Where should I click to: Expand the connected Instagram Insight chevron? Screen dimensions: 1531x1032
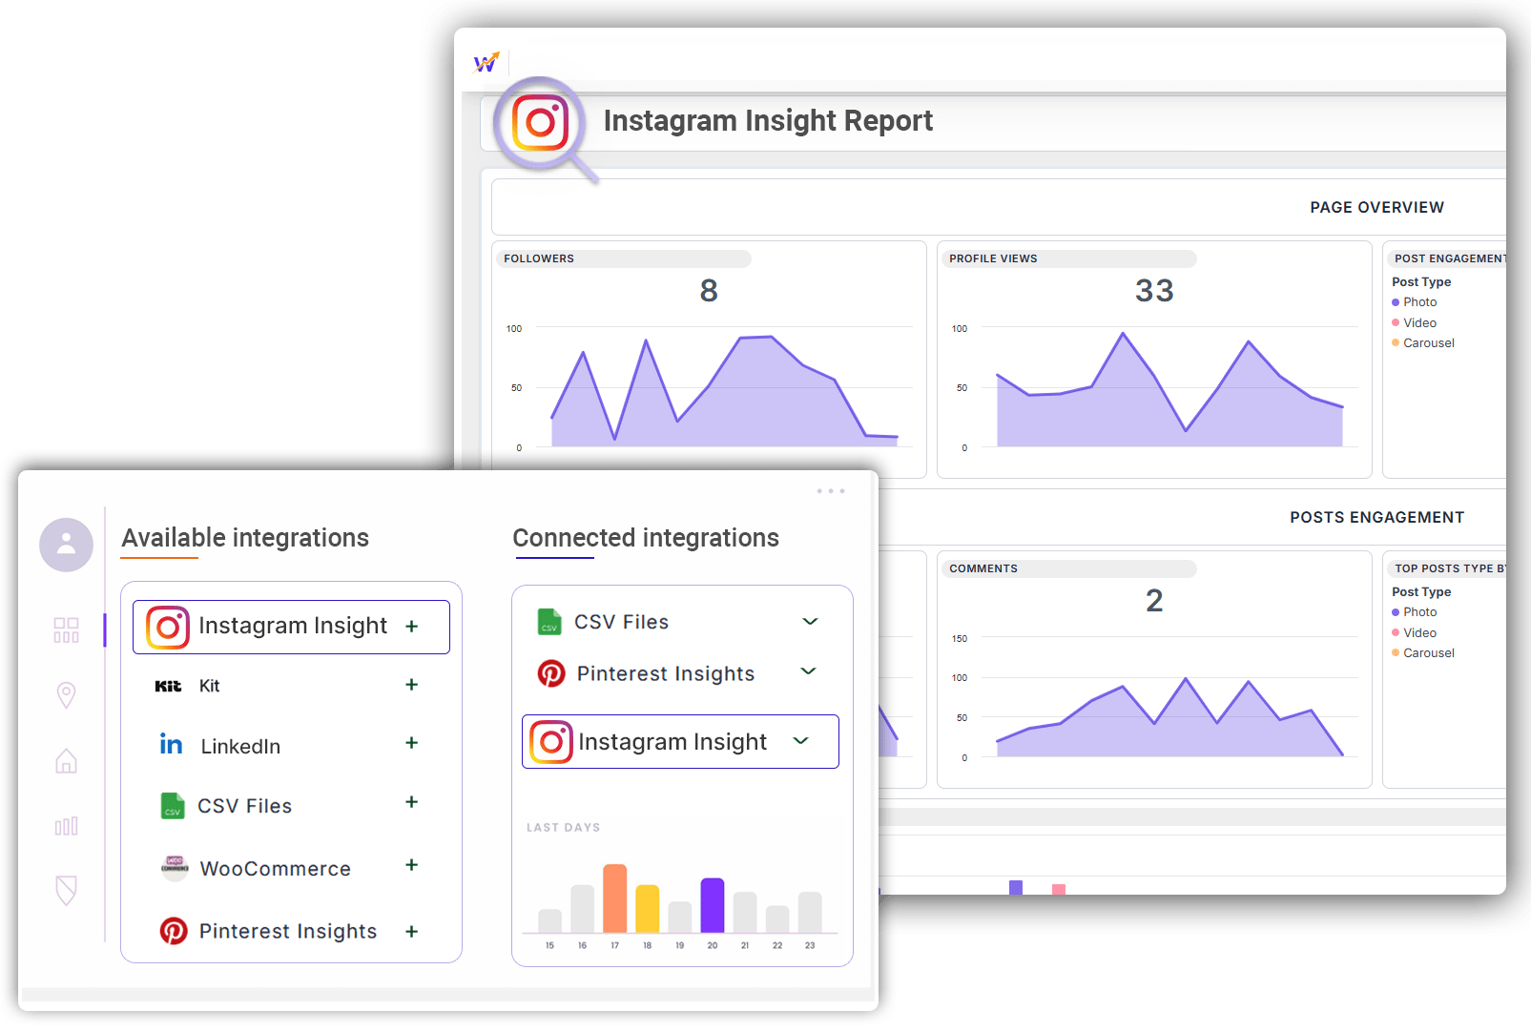point(800,741)
